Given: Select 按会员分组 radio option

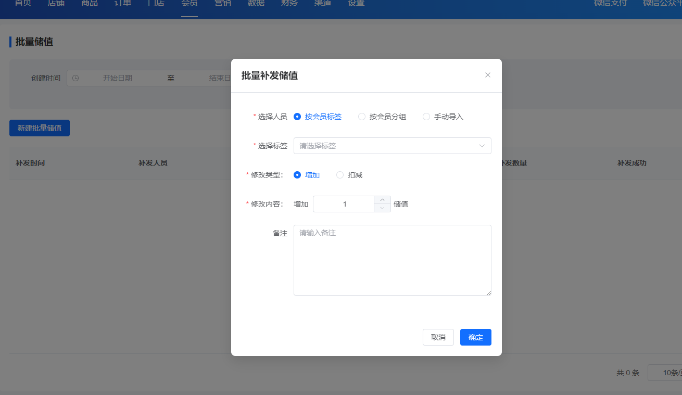Looking at the screenshot, I should [382, 117].
